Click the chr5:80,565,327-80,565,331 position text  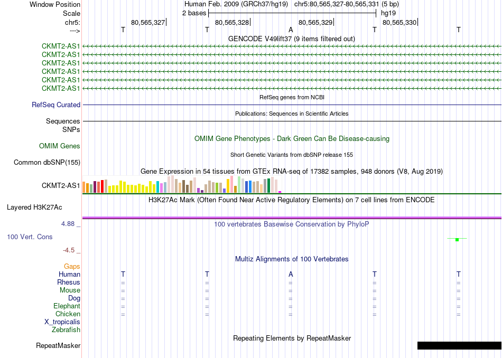(x=337, y=4)
